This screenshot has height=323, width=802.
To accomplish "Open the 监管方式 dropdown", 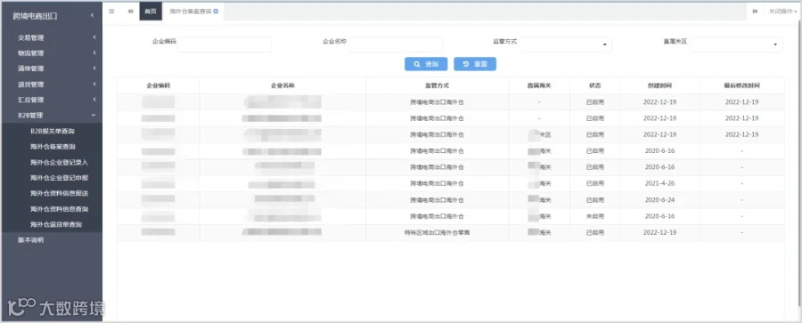I will 565,44.
